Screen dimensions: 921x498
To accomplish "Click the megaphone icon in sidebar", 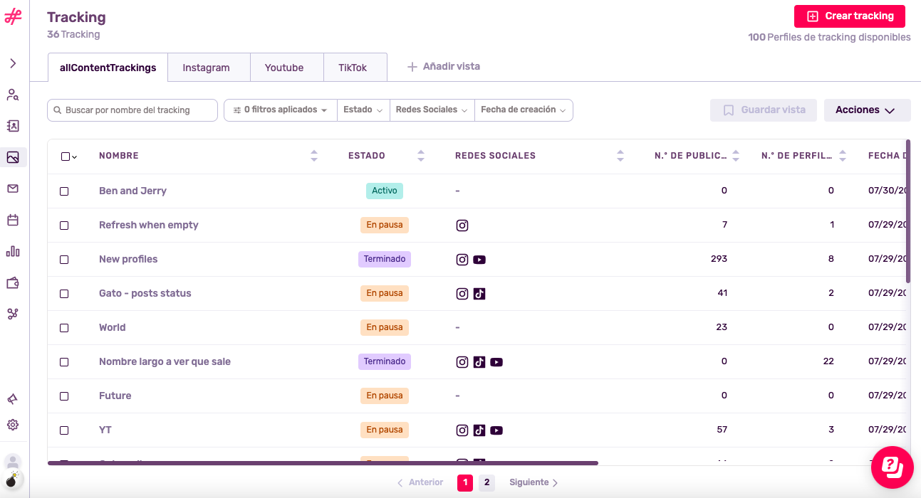I will (13, 399).
